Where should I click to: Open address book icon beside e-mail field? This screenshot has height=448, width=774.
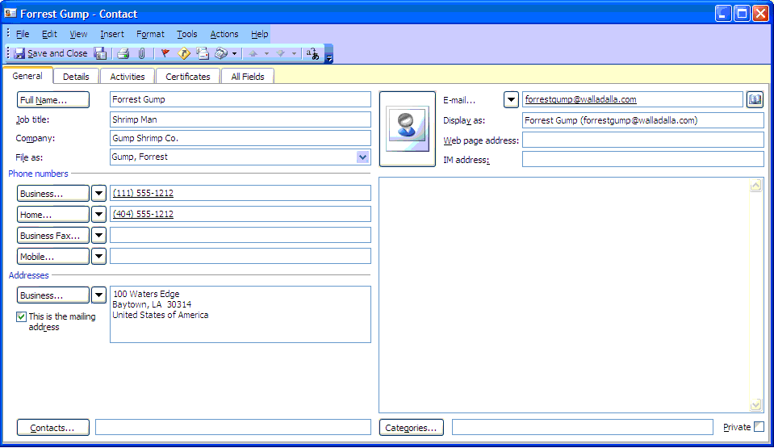click(x=755, y=100)
